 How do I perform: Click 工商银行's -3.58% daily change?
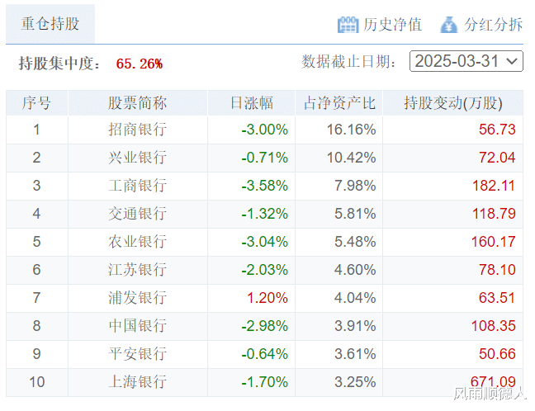click(264, 186)
